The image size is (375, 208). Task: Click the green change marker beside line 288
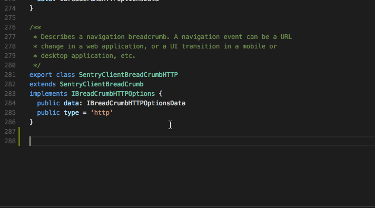coord(19,141)
